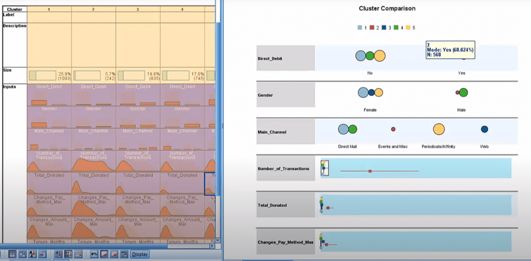Viewport: 531px width, 261px height.
Task: Select yellow bubble above Periodicals/Affinity
Action: tap(438, 129)
